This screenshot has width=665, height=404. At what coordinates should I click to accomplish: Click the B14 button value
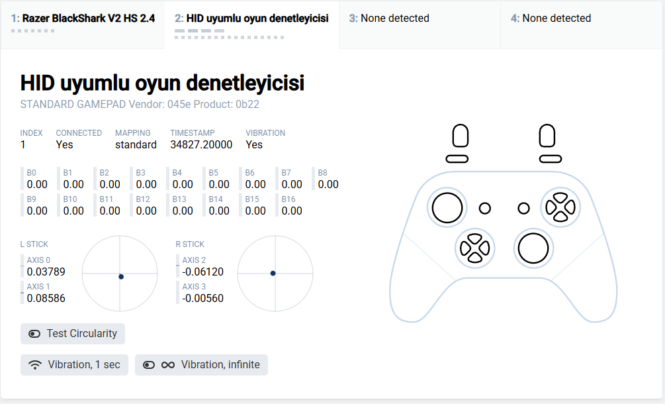[219, 211]
